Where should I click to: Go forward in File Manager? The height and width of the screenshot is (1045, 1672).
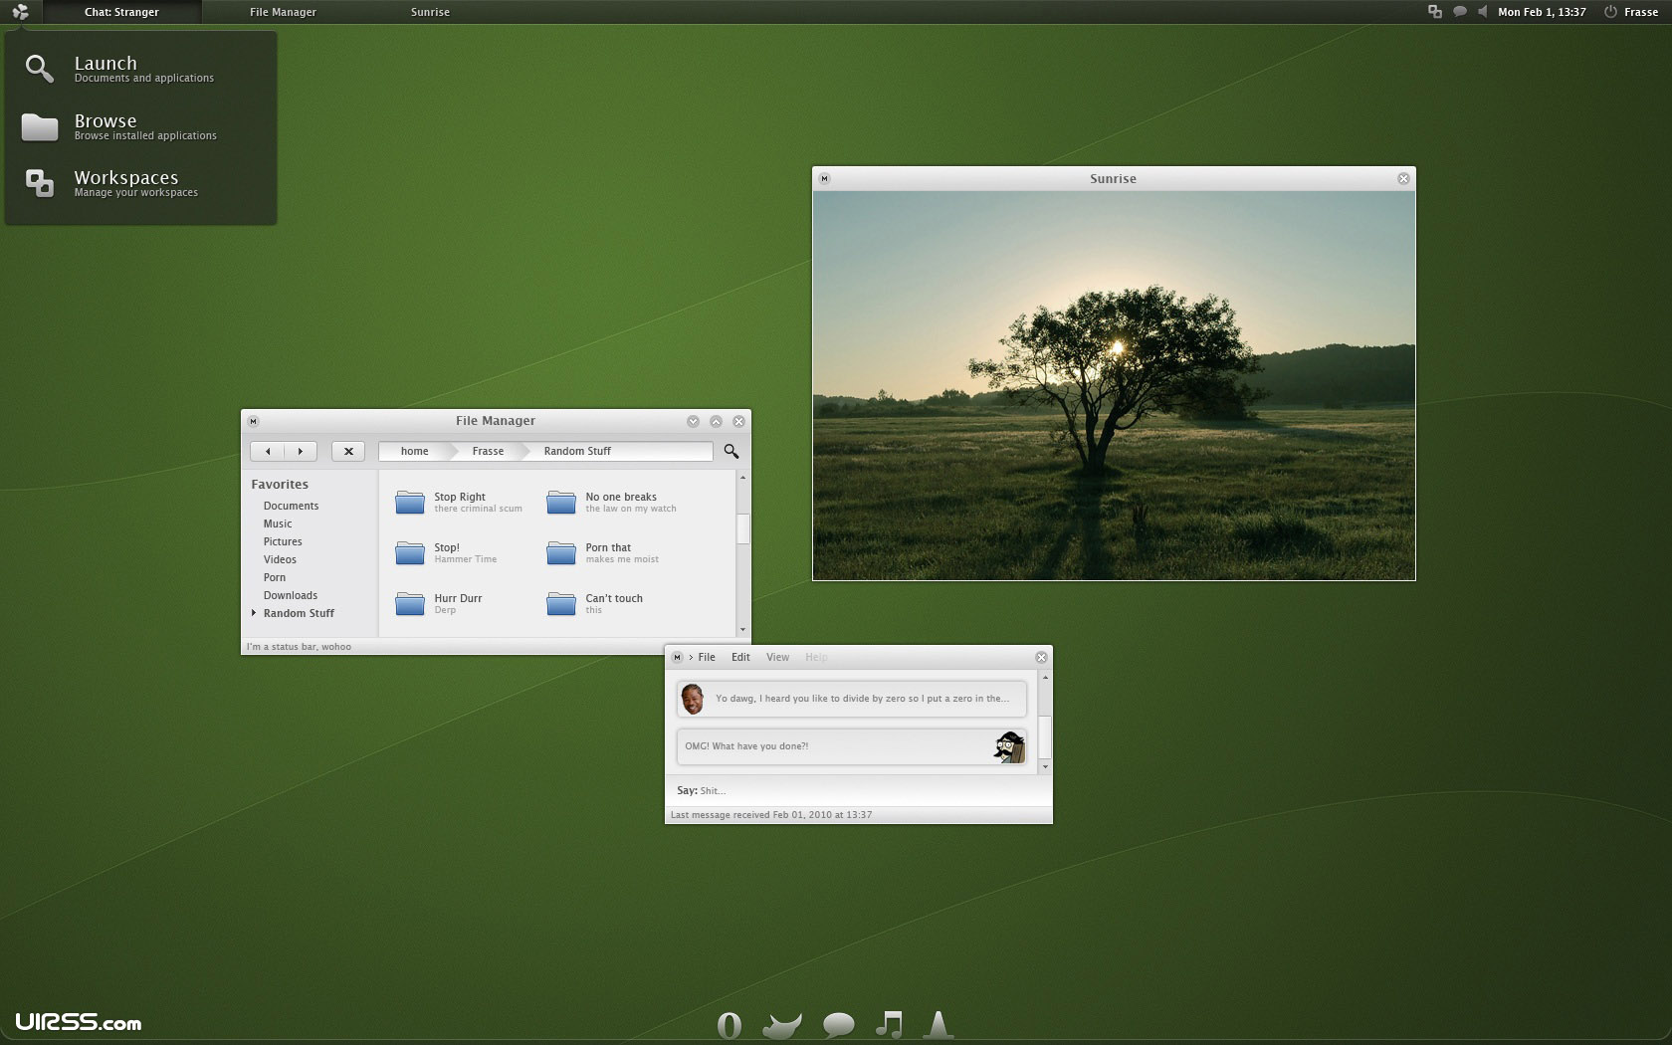(x=301, y=451)
